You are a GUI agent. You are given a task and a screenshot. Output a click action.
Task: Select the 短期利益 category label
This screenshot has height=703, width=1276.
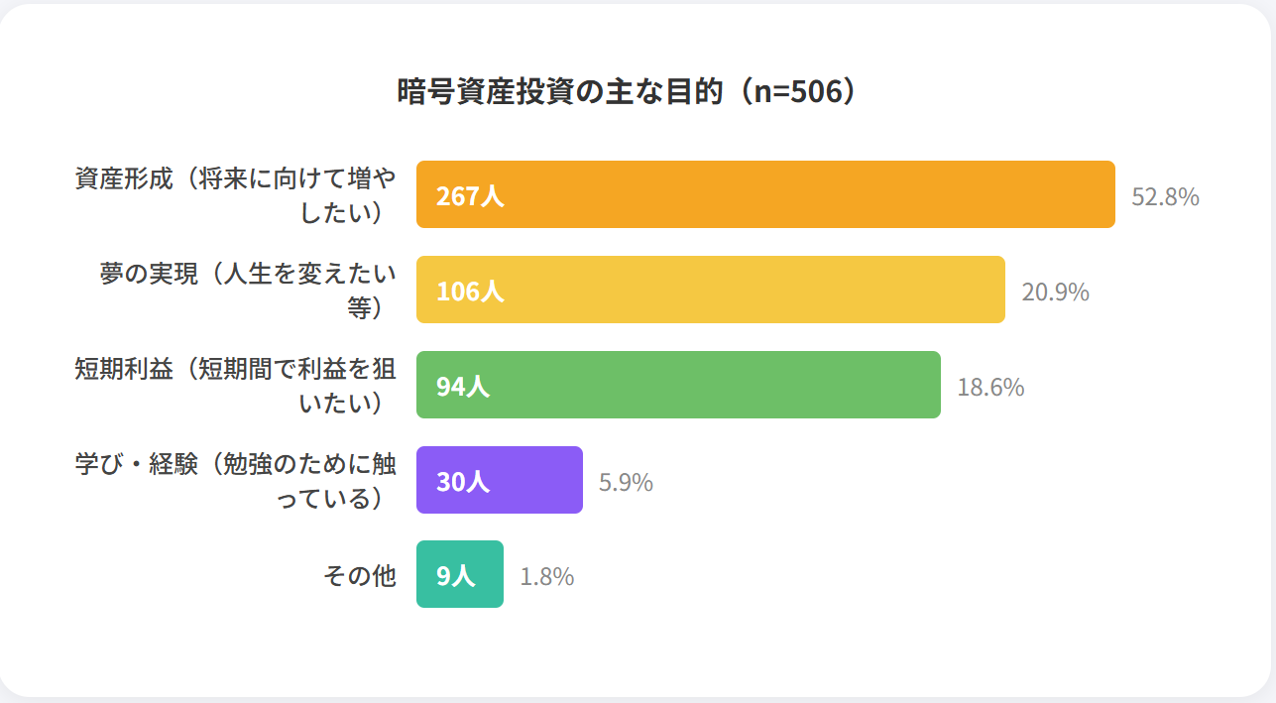(x=236, y=385)
